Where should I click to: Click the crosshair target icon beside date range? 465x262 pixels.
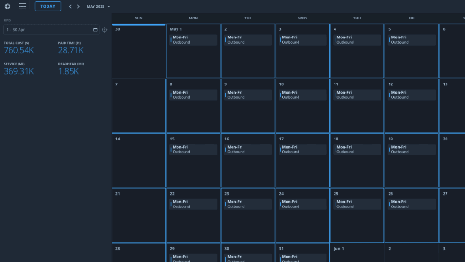104,30
